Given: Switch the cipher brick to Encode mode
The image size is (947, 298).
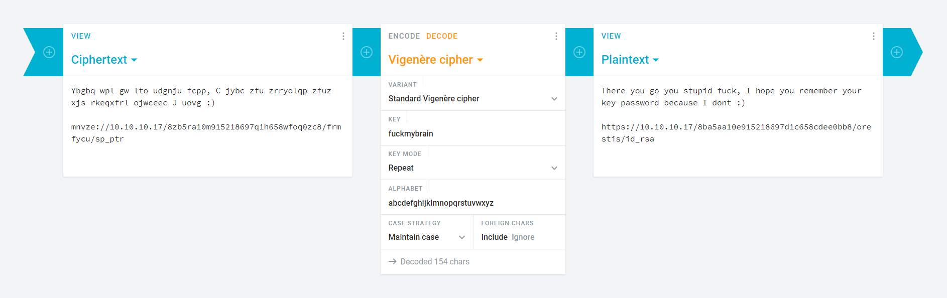Looking at the screenshot, I should click(x=404, y=36).
